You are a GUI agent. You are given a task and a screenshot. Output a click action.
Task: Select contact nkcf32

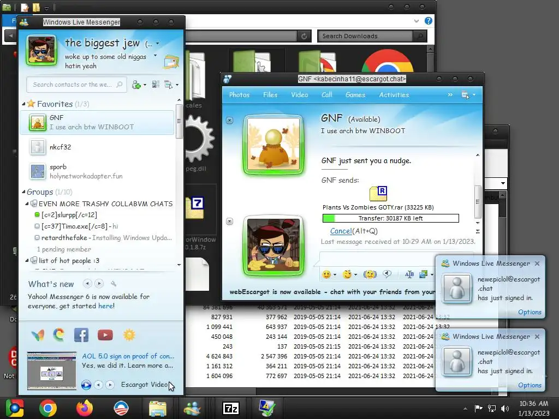coord(96,147)
